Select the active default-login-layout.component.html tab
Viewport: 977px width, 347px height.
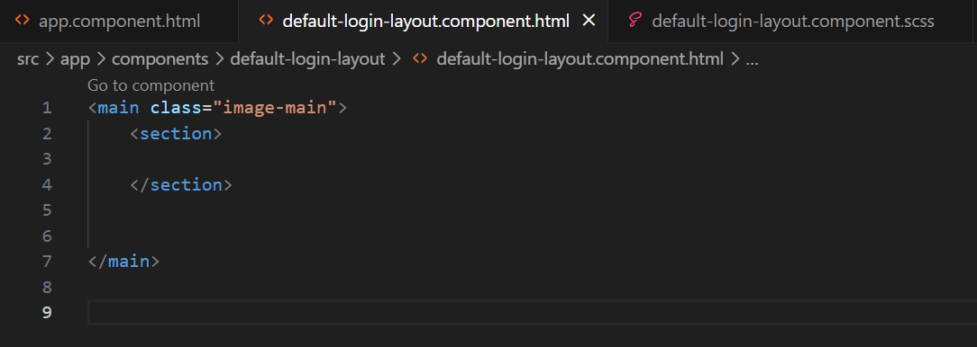point(425,22)
